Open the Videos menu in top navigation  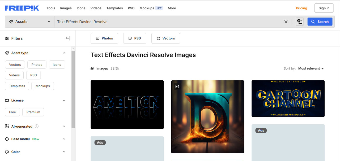tap(96, 8)
